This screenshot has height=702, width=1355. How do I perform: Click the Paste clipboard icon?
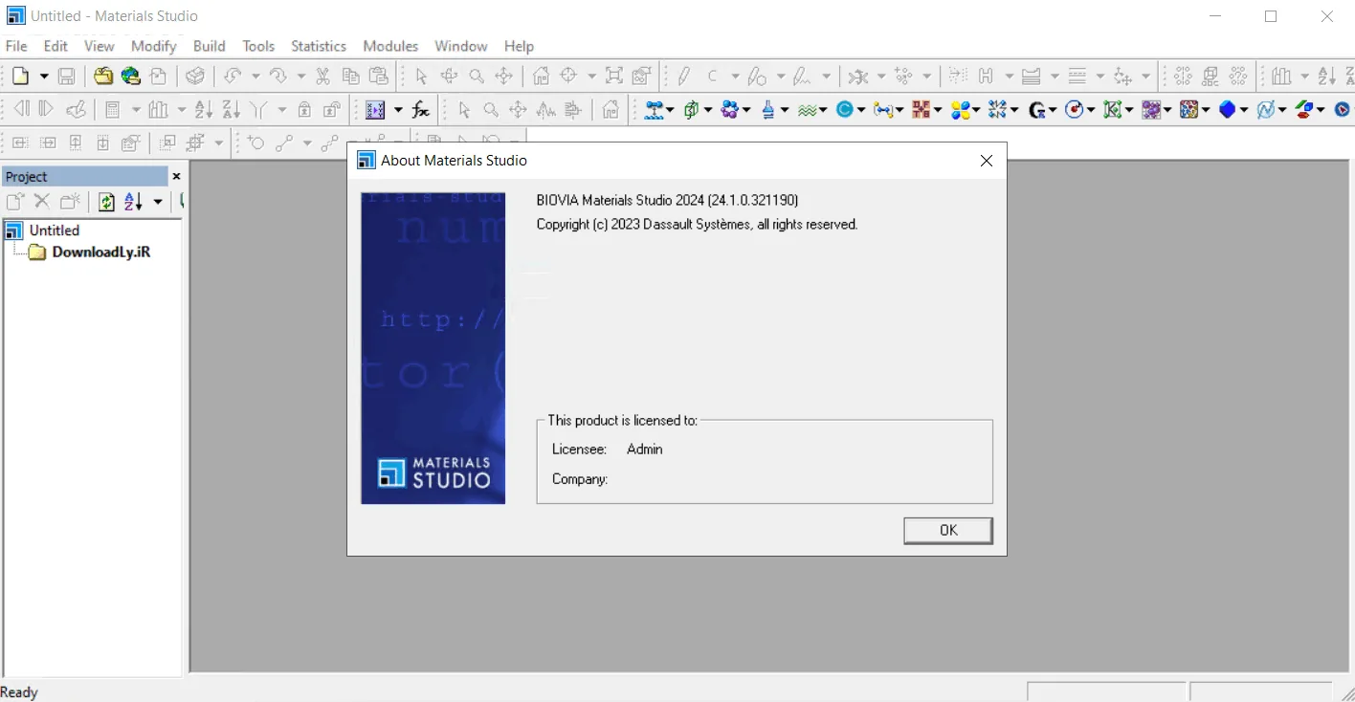tap(380, 77)
